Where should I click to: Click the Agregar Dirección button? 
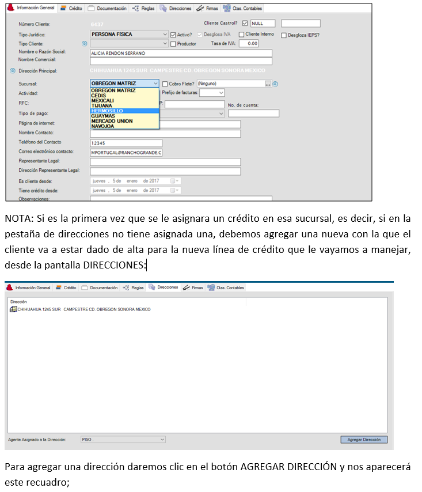[364, 440]
